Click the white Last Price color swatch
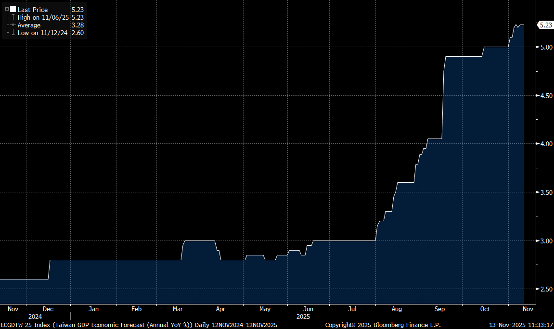 tap(13, 9)
